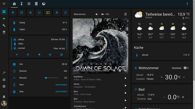Screen dimensions: 195x109
Task: Click the Wohnzimmer heating flame icon
Action: click(x=136, y=68)
